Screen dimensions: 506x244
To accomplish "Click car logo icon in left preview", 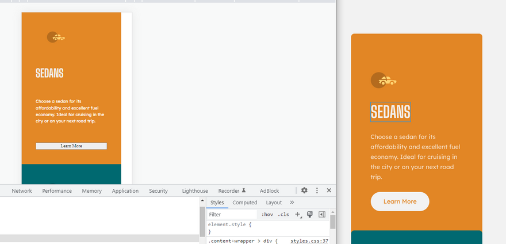I will pos(56,37).
